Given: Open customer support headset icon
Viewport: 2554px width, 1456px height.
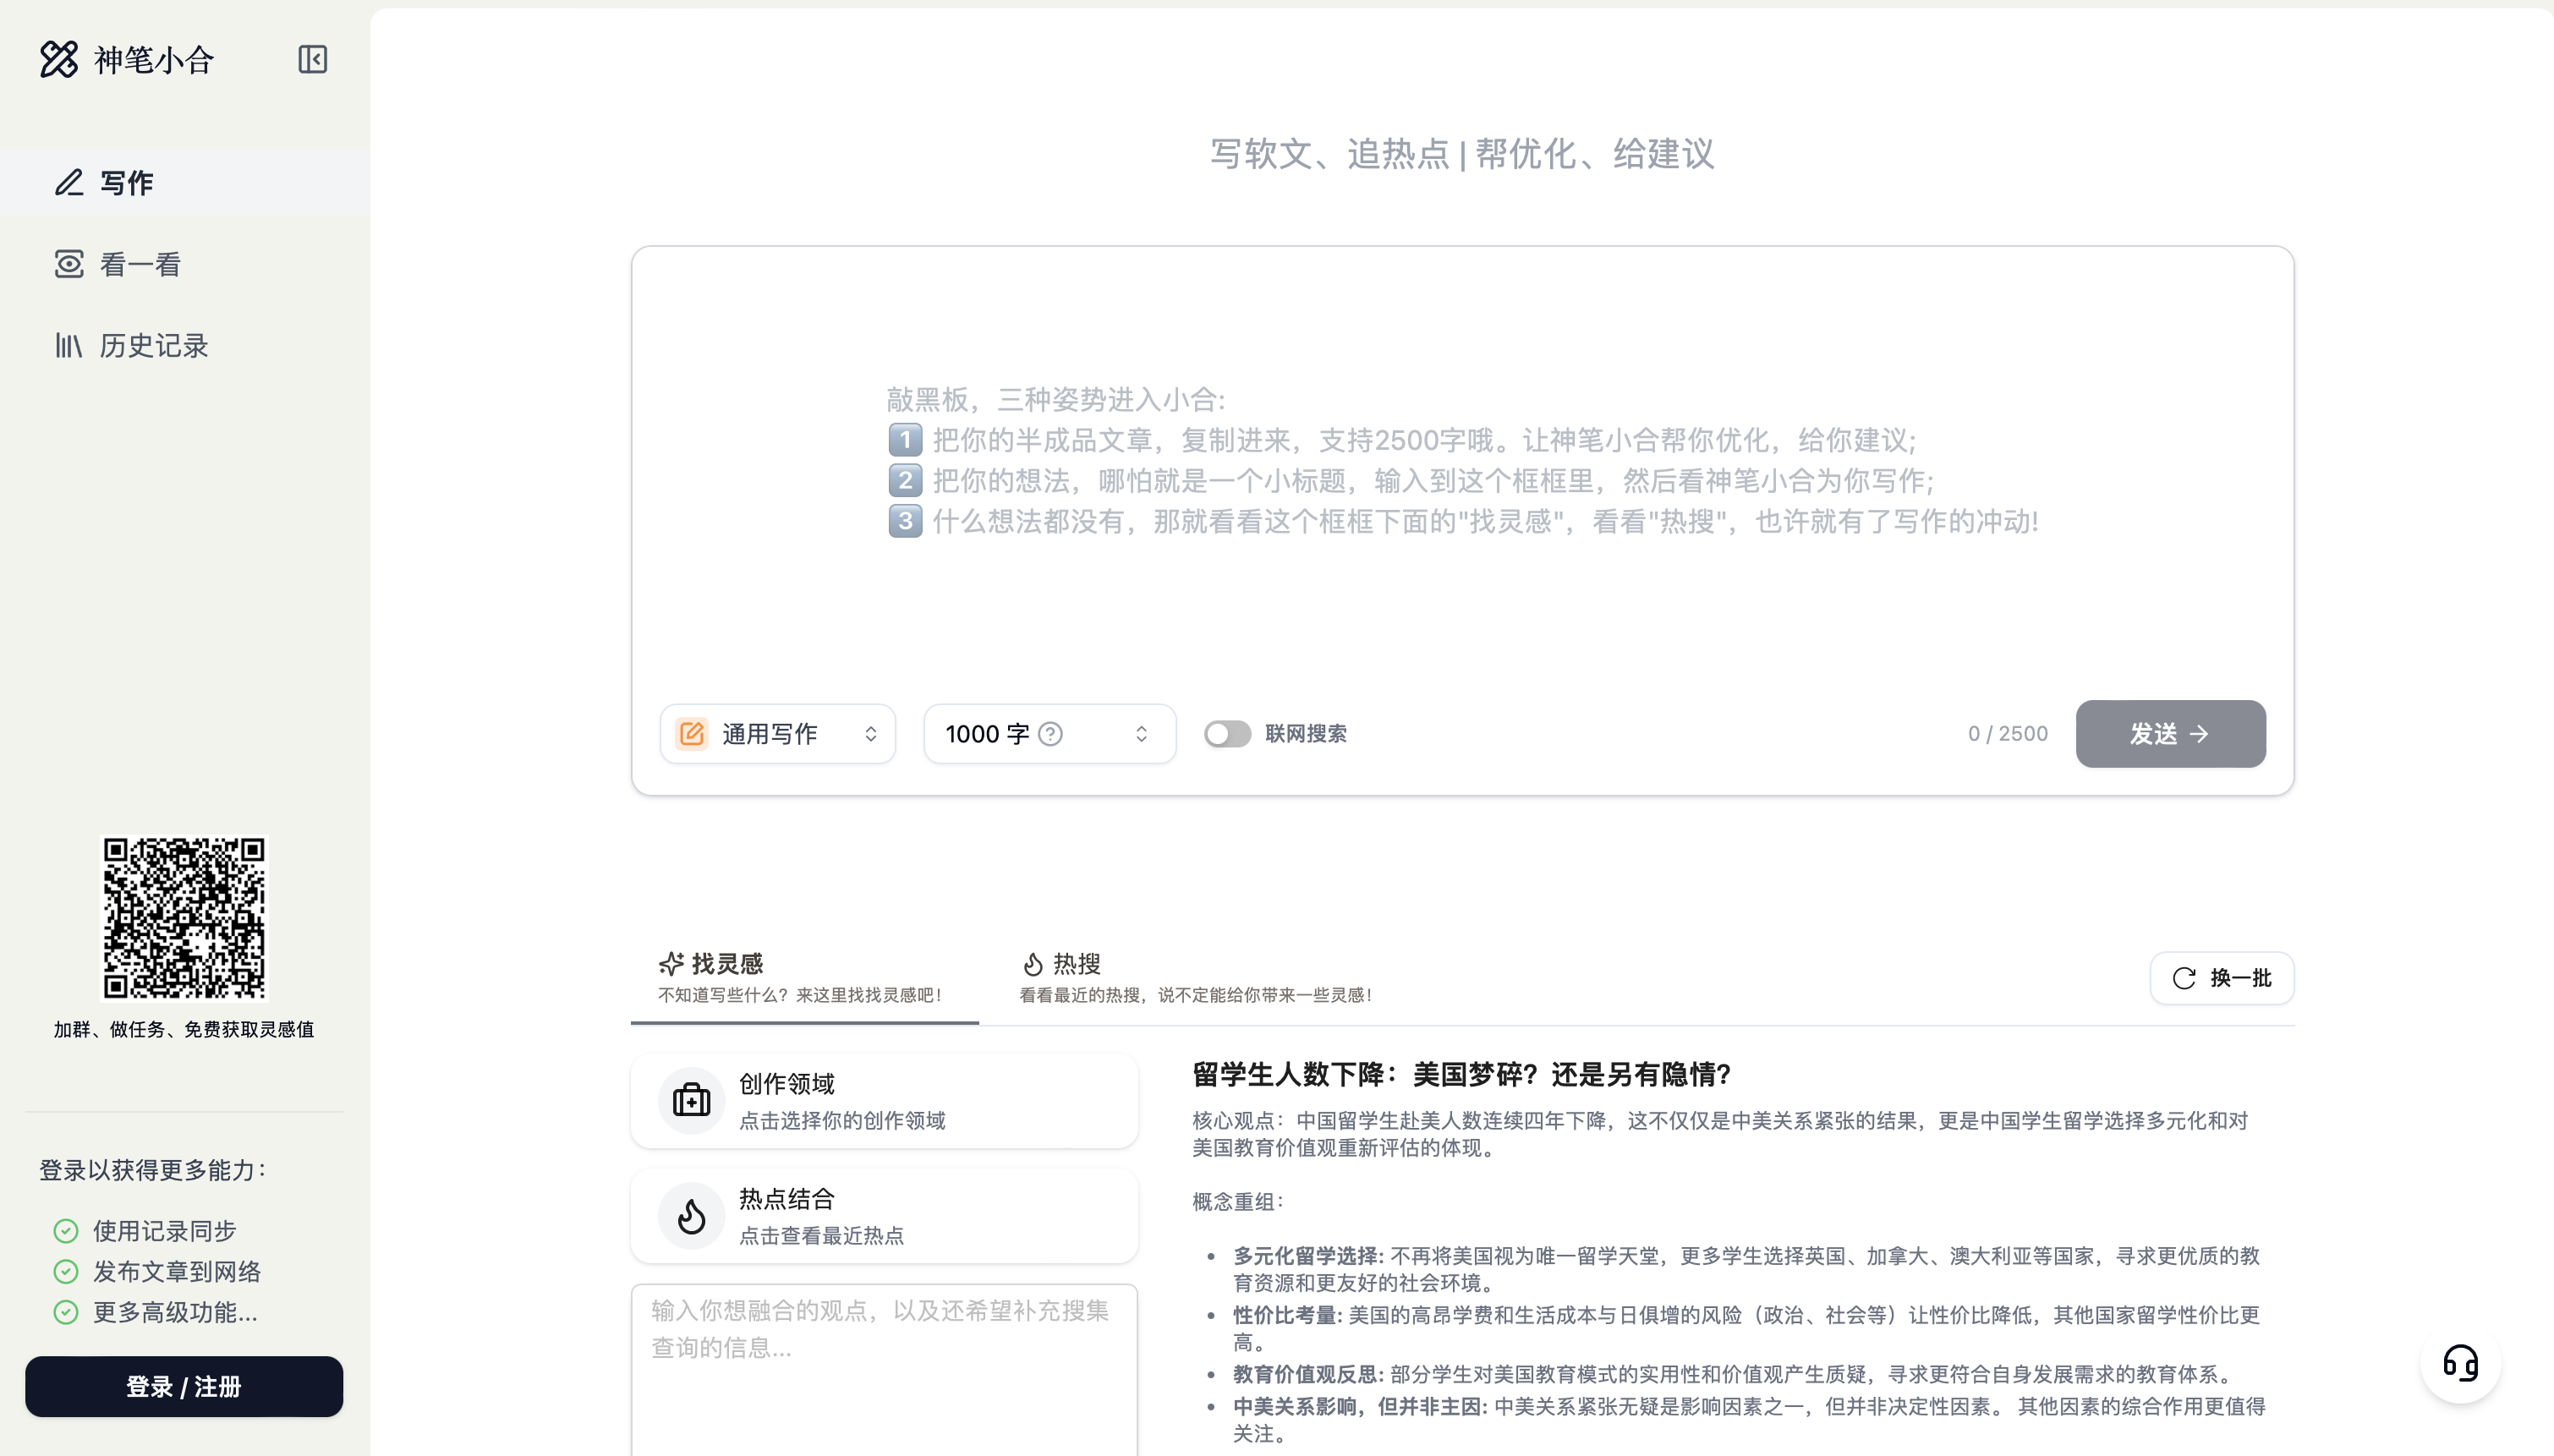Looking at the screenshot, I should point(2460,1362).
